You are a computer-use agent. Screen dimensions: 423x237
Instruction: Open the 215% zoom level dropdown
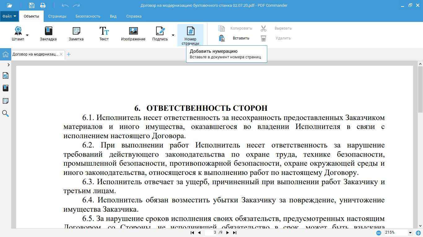411,233
